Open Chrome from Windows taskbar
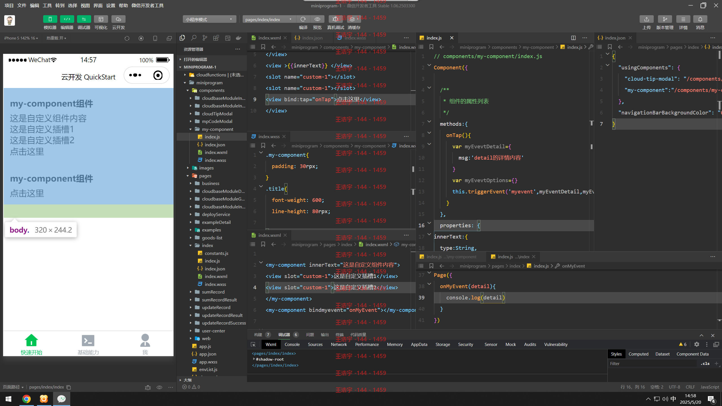 click(x=27, y=399)
